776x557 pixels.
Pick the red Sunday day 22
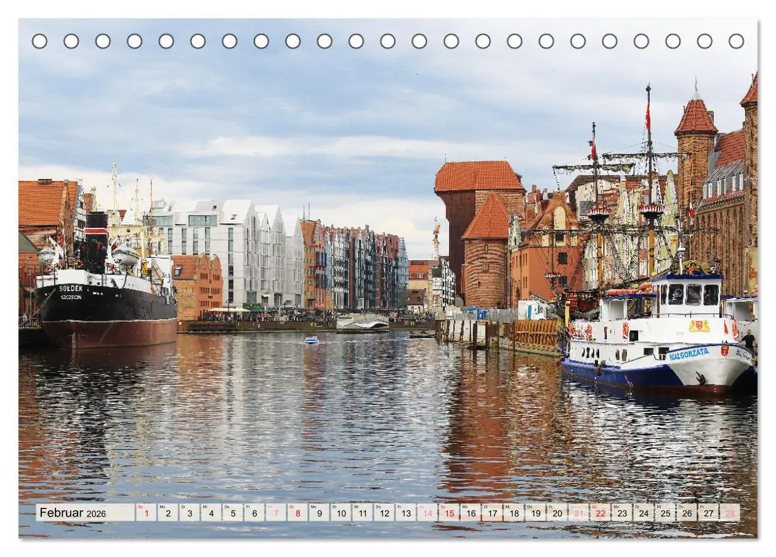(599, 513)
